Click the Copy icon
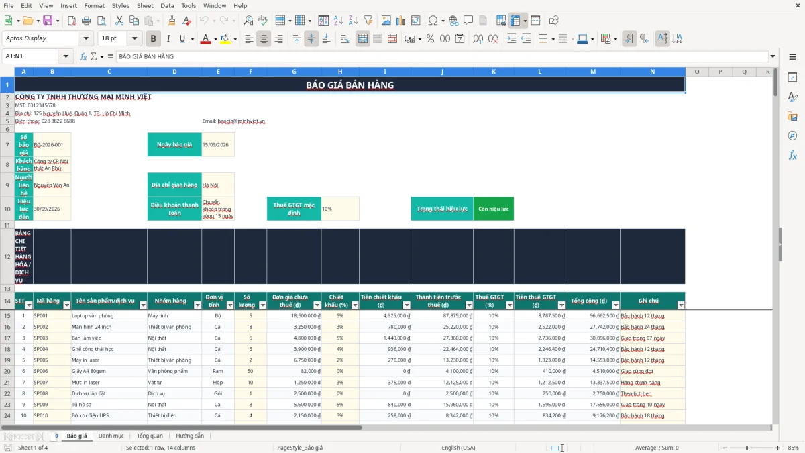The image size is (805, 453). [x=133, y=21]
